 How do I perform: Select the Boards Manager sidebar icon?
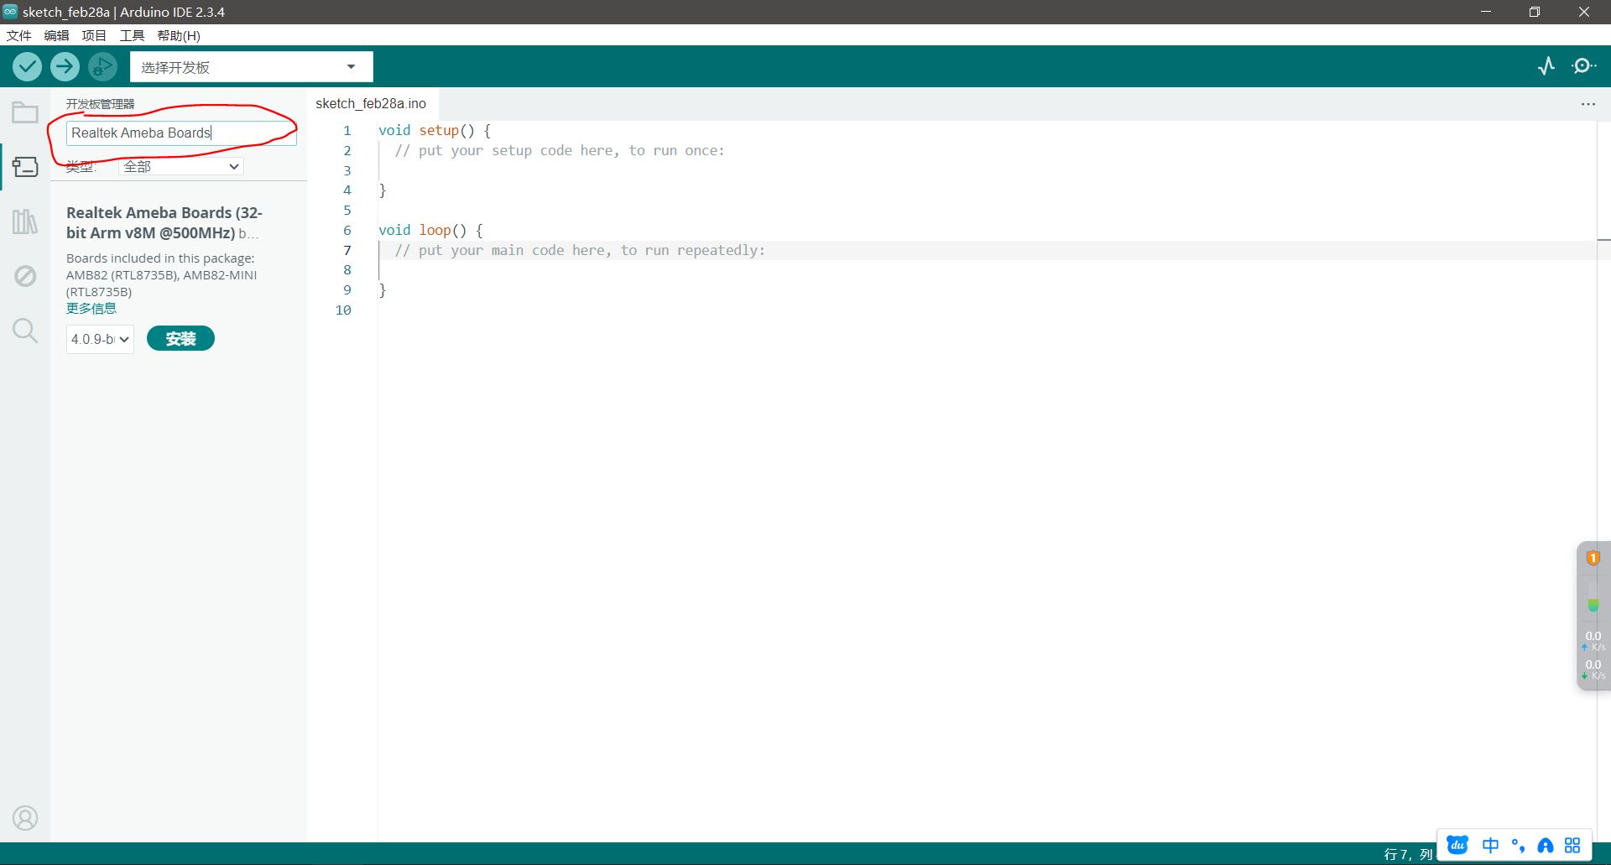25,167
